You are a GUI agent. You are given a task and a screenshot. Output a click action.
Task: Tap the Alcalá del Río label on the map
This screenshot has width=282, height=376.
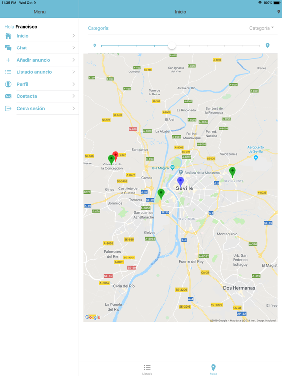pos(187,88)
